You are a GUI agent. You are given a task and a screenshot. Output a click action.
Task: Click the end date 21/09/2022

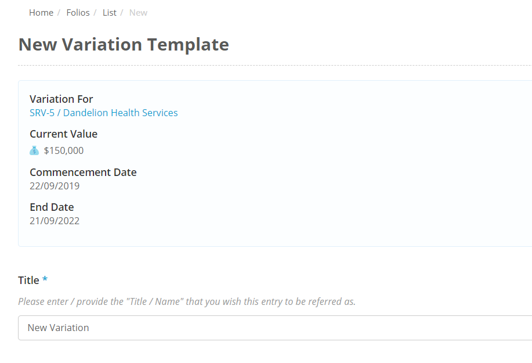55,221
